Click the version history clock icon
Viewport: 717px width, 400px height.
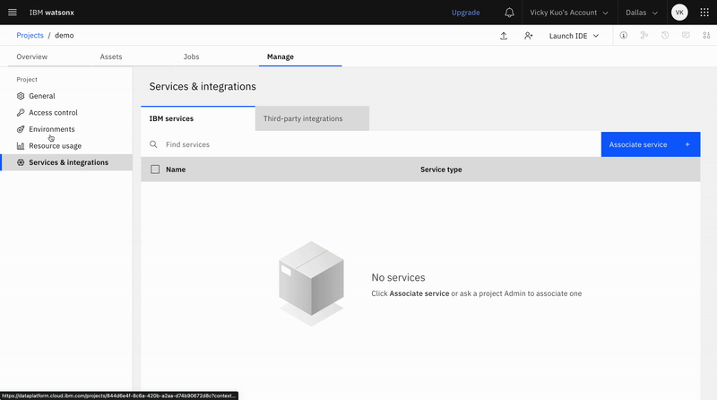[665, 36]
